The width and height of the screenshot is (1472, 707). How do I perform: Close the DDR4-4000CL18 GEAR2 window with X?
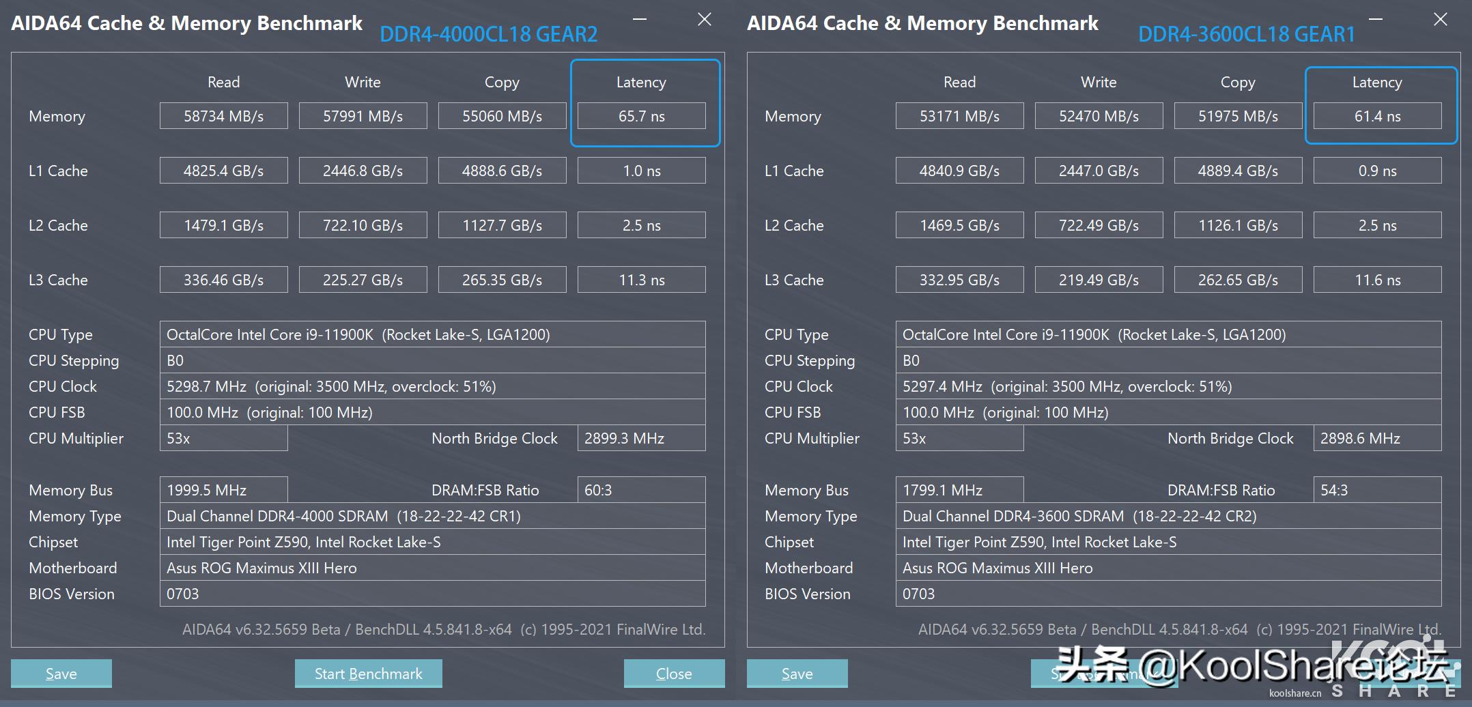pos(705,19)
